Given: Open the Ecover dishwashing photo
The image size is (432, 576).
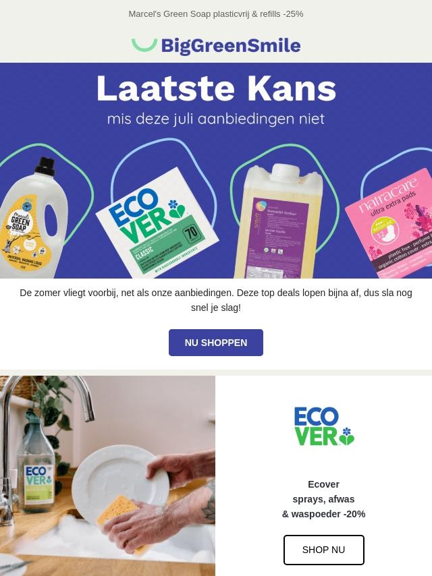Looking at the screenshot, I should (x=107, y=476).
